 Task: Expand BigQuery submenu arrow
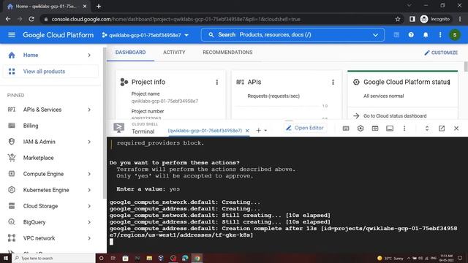click(x=89, y=222)
